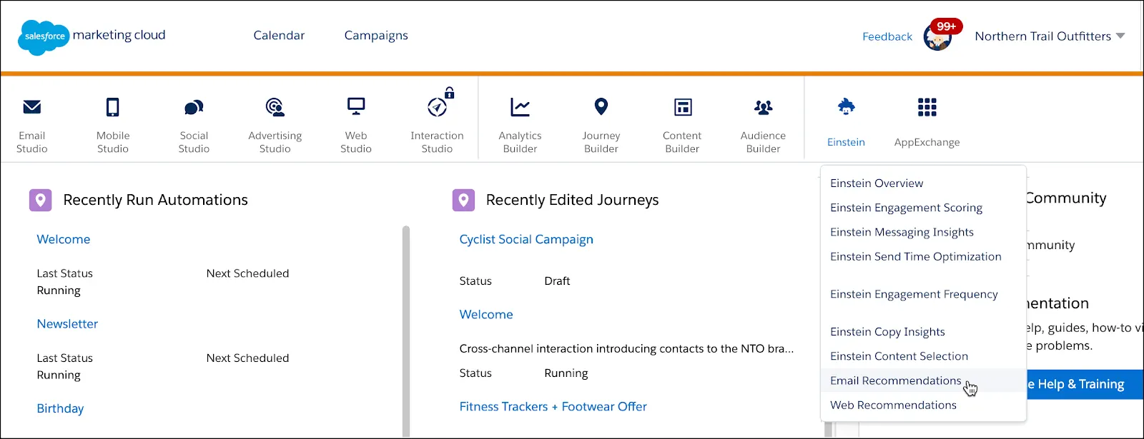
Task: Open Cyclist Social Campaign journey
Action: 526,240
